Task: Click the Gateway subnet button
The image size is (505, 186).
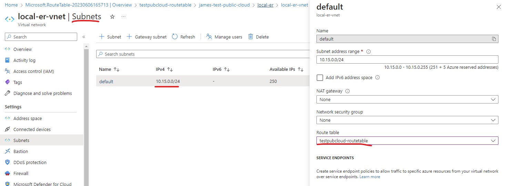Action: pos(147,37)
